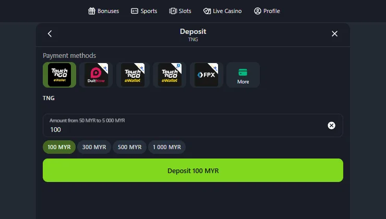Select the 1 000 MYR preset amount
Image resolution: width=386 pixels, height=219 pixels.
click(167, 147)
